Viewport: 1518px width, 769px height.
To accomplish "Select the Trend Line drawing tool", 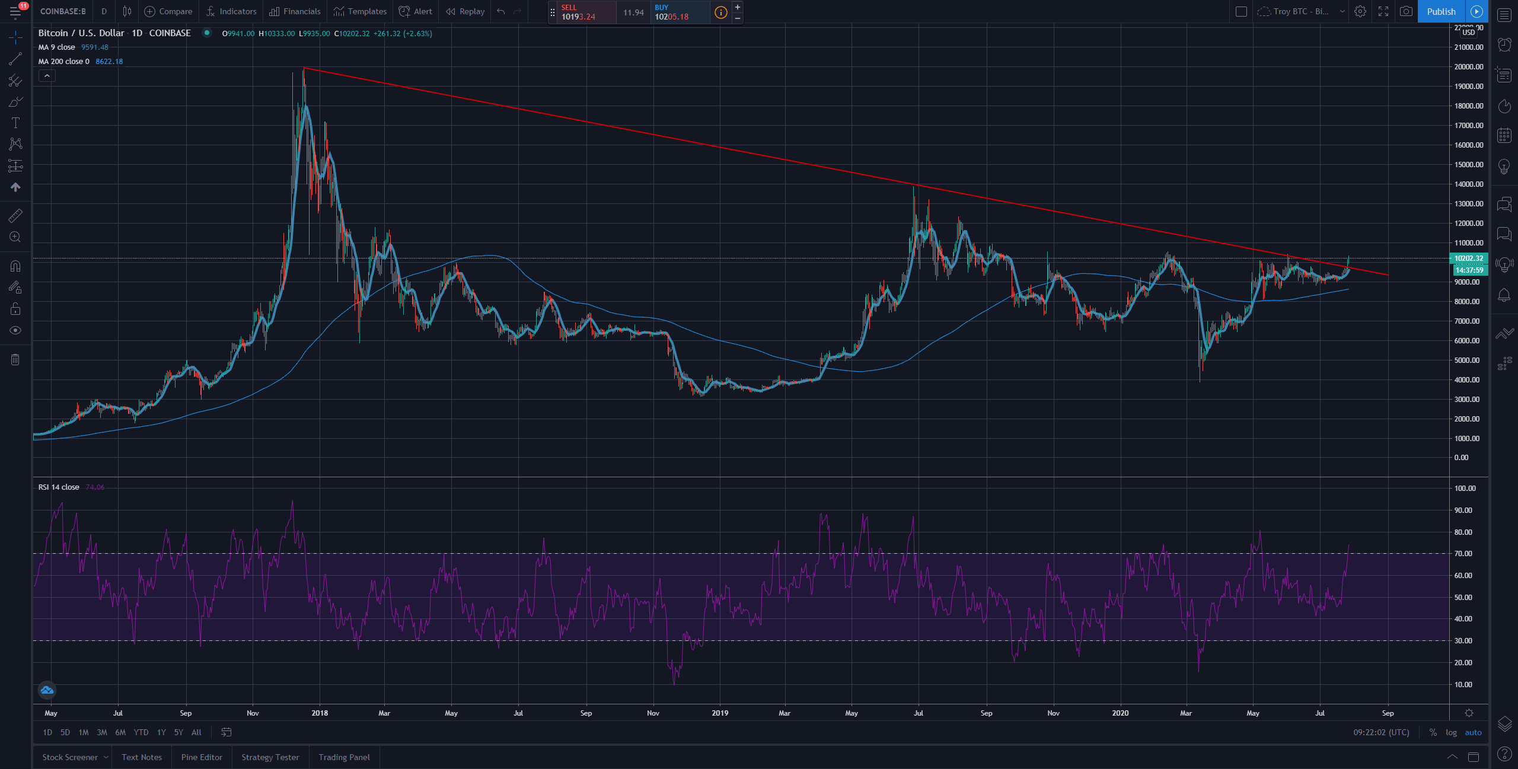I will (x=15, y=59).
